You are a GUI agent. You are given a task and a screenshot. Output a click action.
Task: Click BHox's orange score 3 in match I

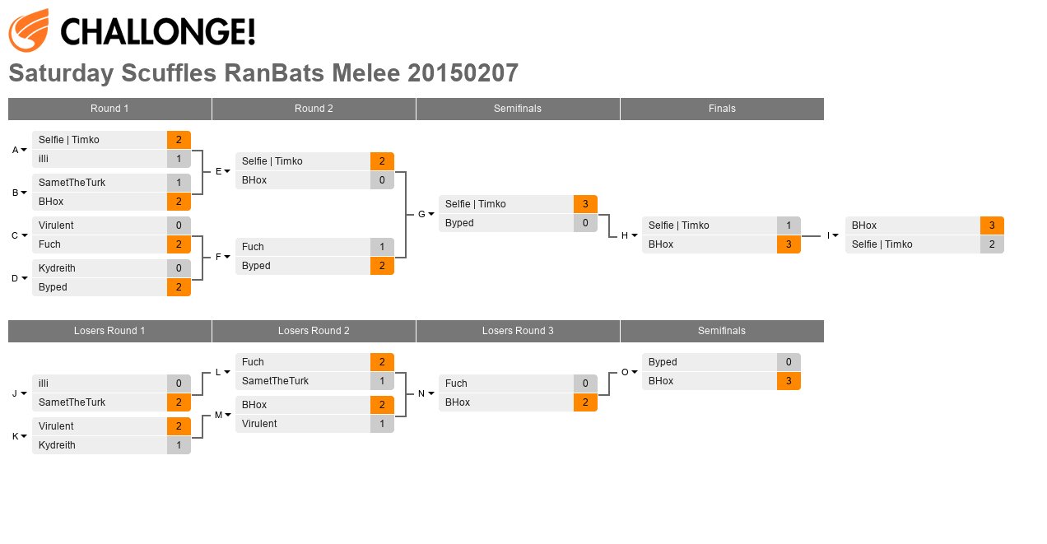(992, 226)
